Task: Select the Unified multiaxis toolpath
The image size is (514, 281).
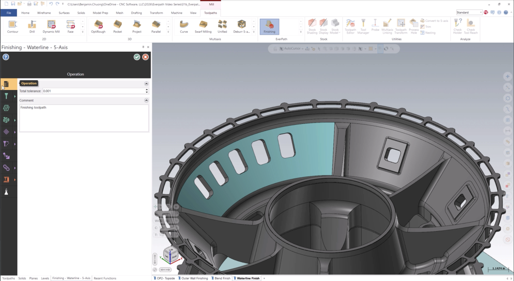Action: tap(222, 27)
